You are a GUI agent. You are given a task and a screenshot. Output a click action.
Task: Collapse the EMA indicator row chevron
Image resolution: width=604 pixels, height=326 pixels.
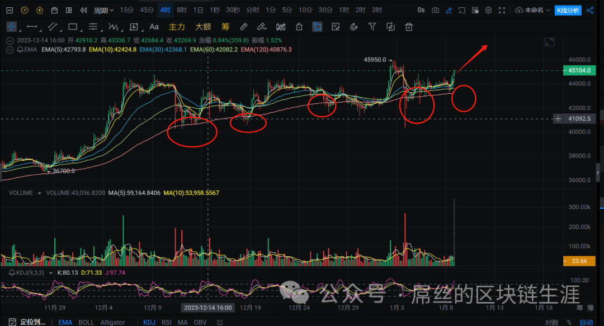(x=10, y=50)
